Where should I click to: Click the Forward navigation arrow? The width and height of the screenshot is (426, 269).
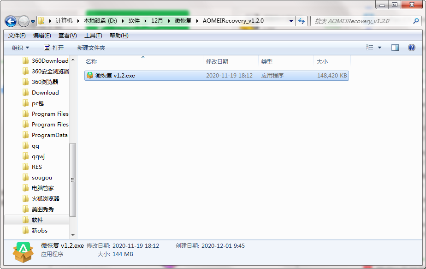(24, 21)
